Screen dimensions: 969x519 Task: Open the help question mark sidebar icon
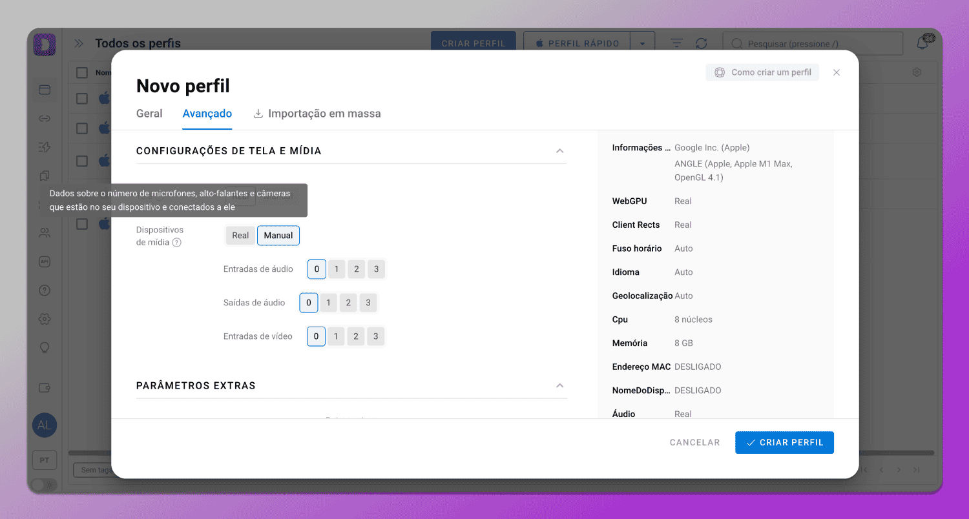[45, 290]
